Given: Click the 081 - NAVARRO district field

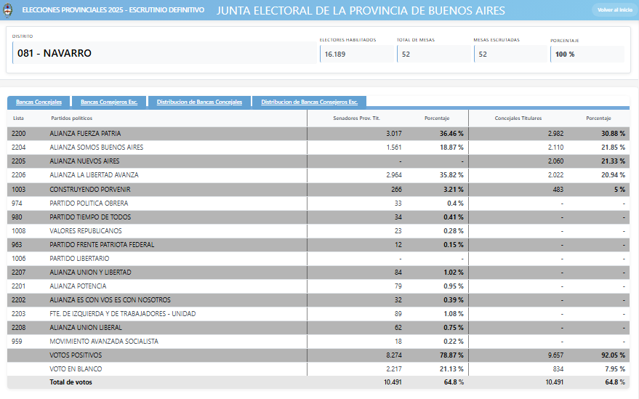Looking at the screenshot, I should click(x=164, y=53).
